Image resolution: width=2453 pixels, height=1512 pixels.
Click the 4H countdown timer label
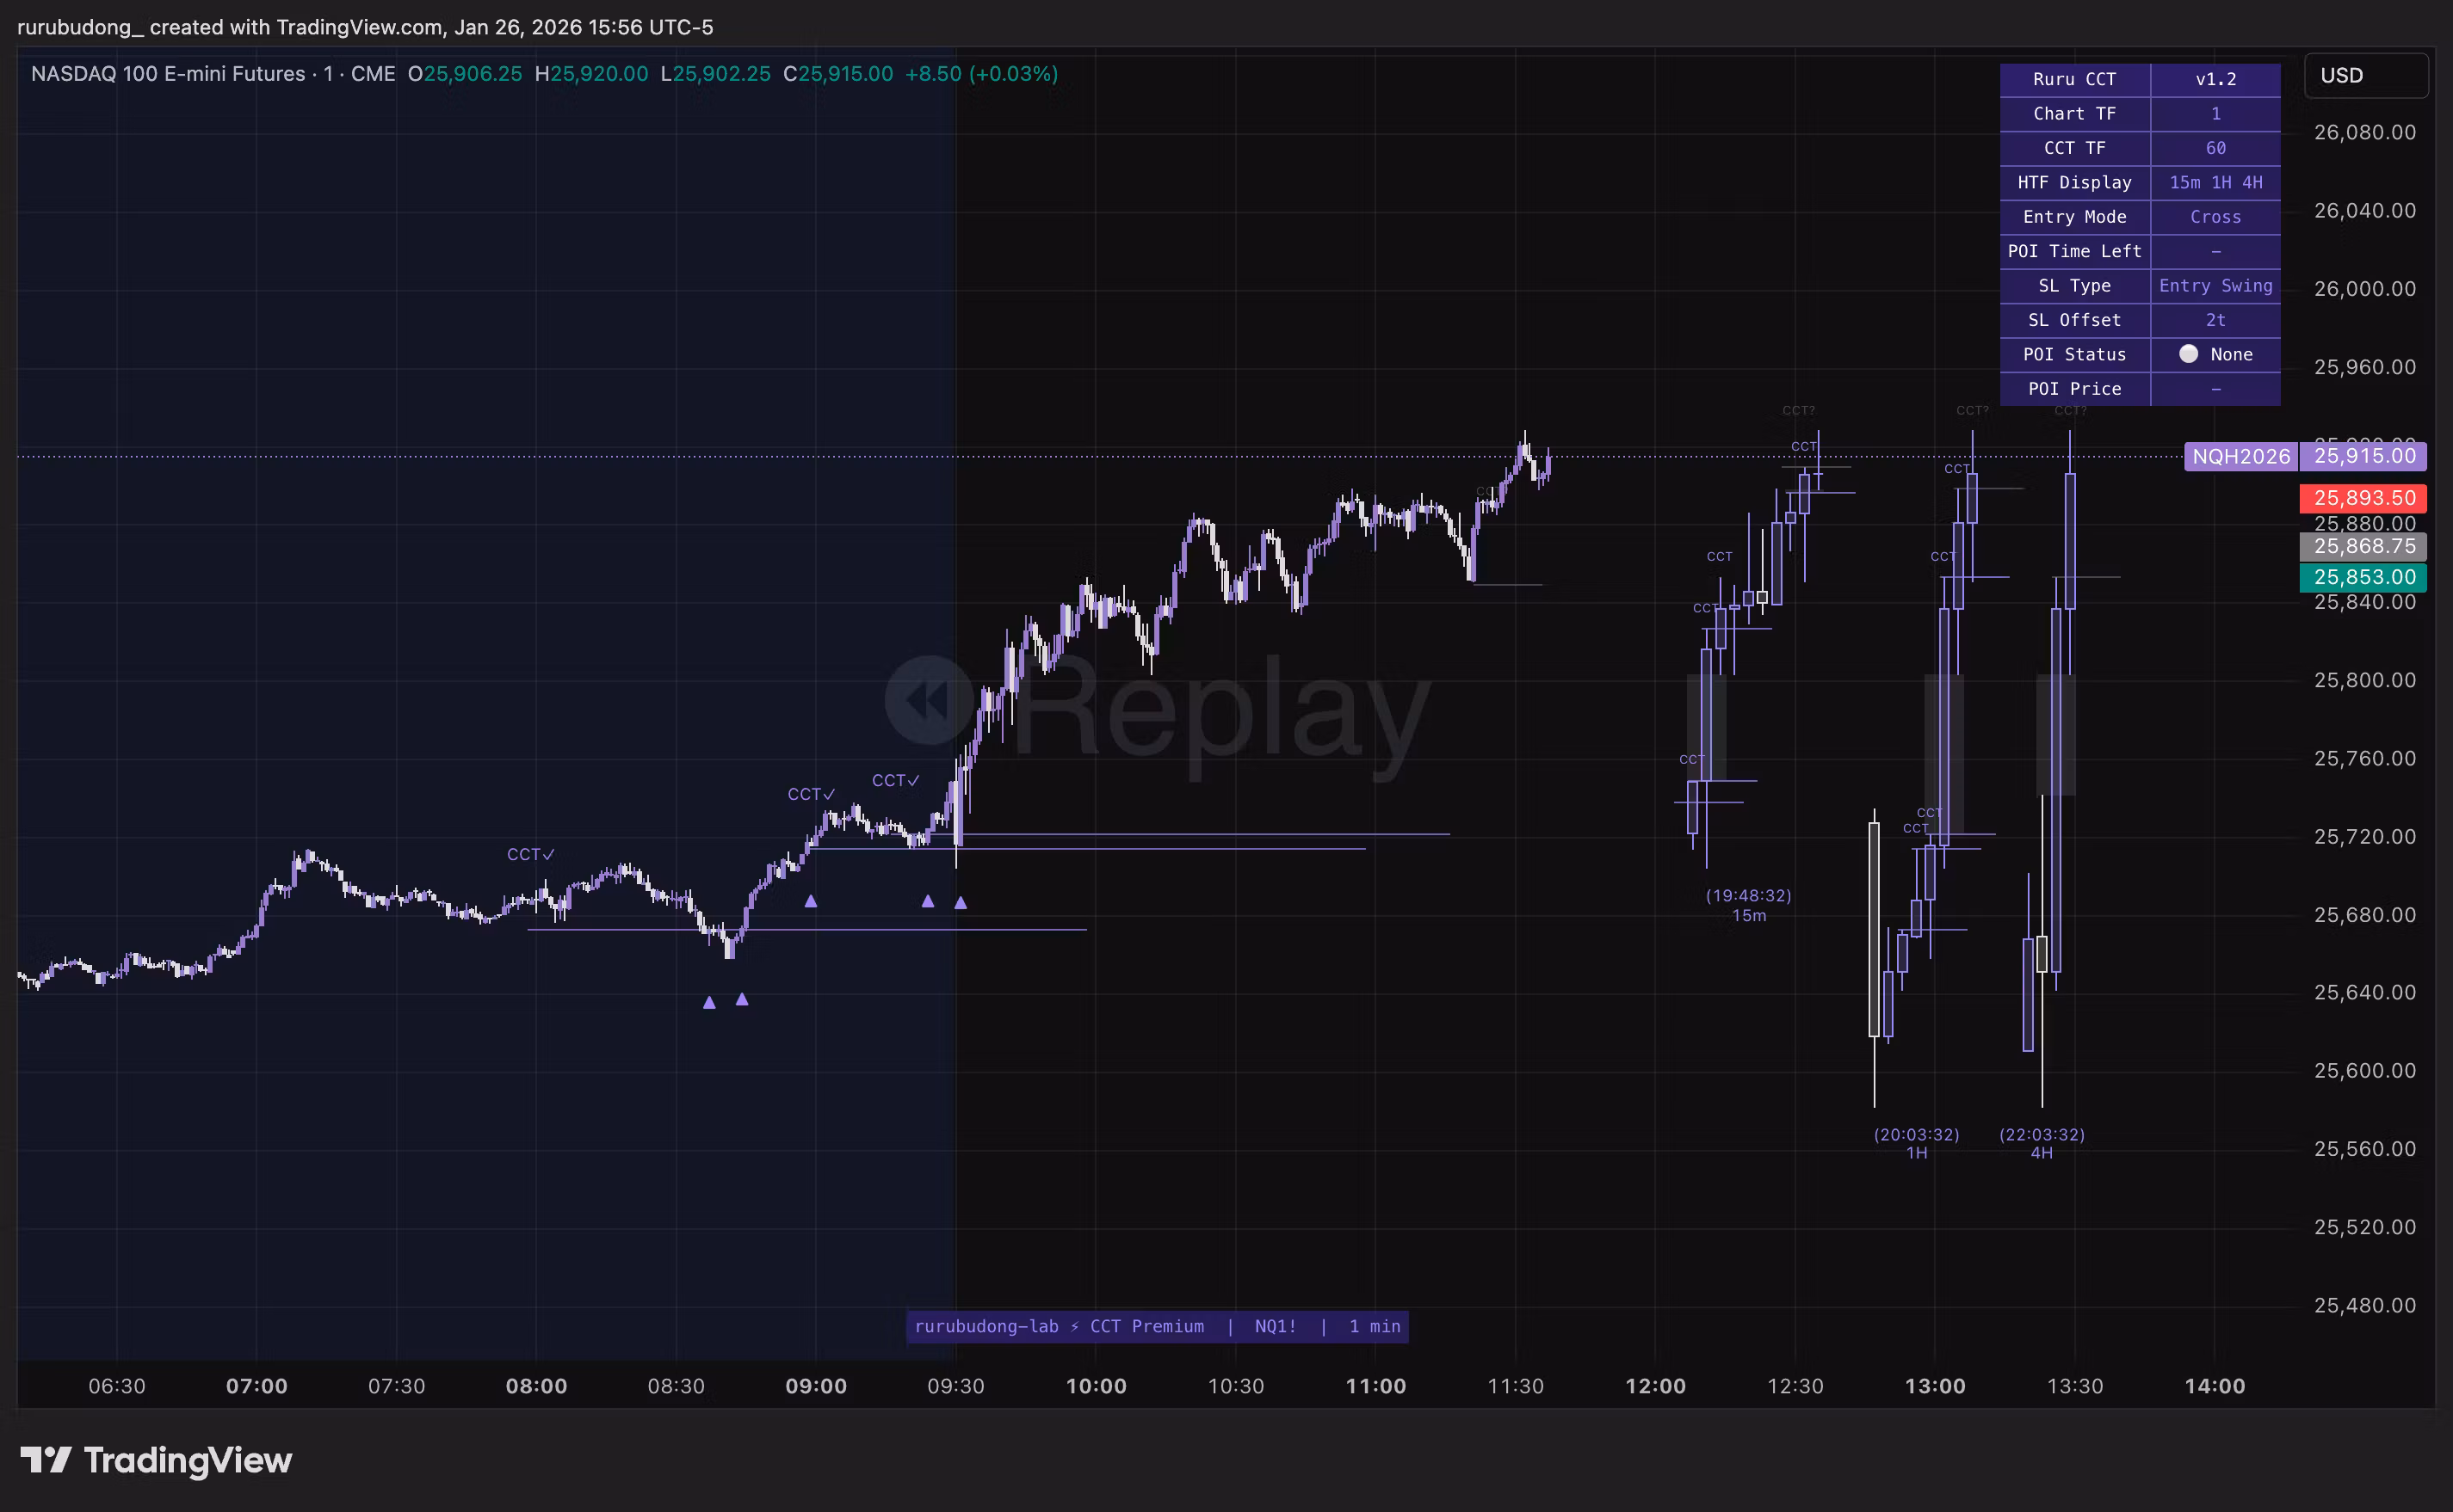click(2041, 1143)
